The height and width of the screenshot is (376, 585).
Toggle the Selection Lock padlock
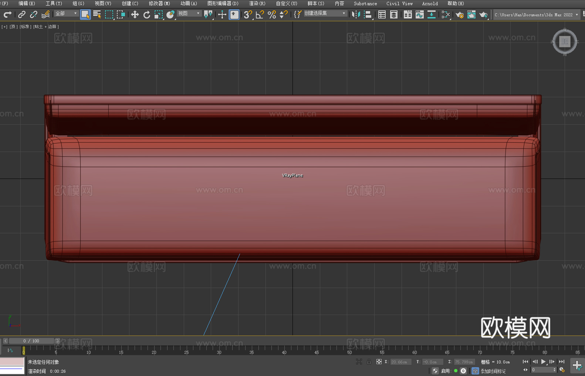coord(369,362)
